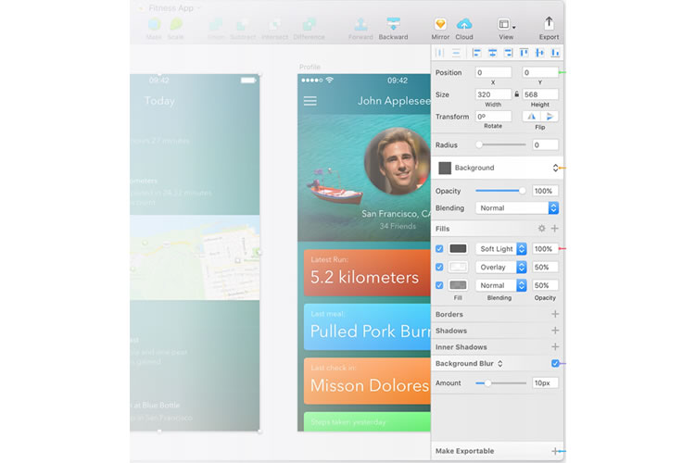The image size is (695, 463).
Task: Open the hamburger menu in Profile artboard
Action: 310,101
